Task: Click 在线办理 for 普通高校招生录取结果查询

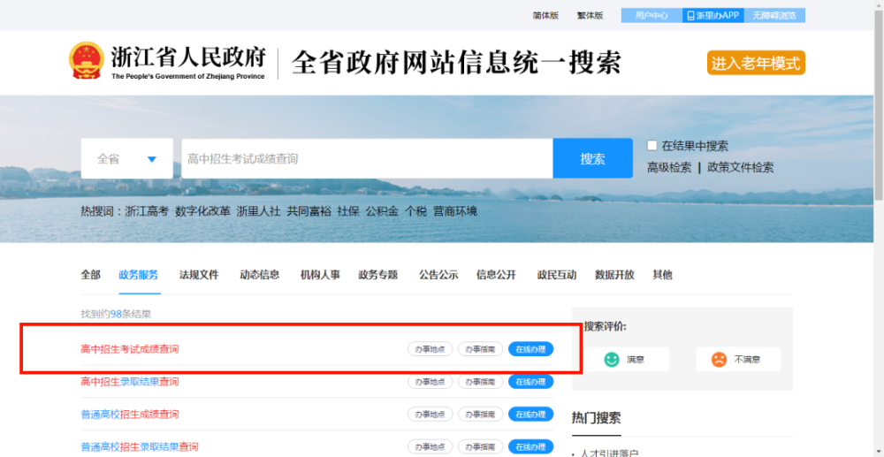Action: click(x=531, y=447)
